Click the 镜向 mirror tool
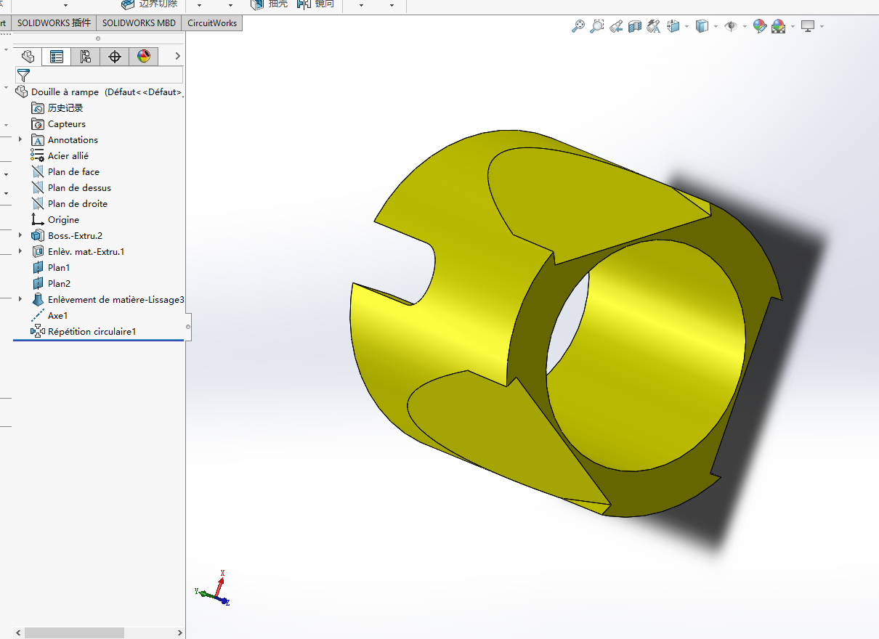Image resolution: width=879 pixels, height=639 pixels. click(316, 4)
